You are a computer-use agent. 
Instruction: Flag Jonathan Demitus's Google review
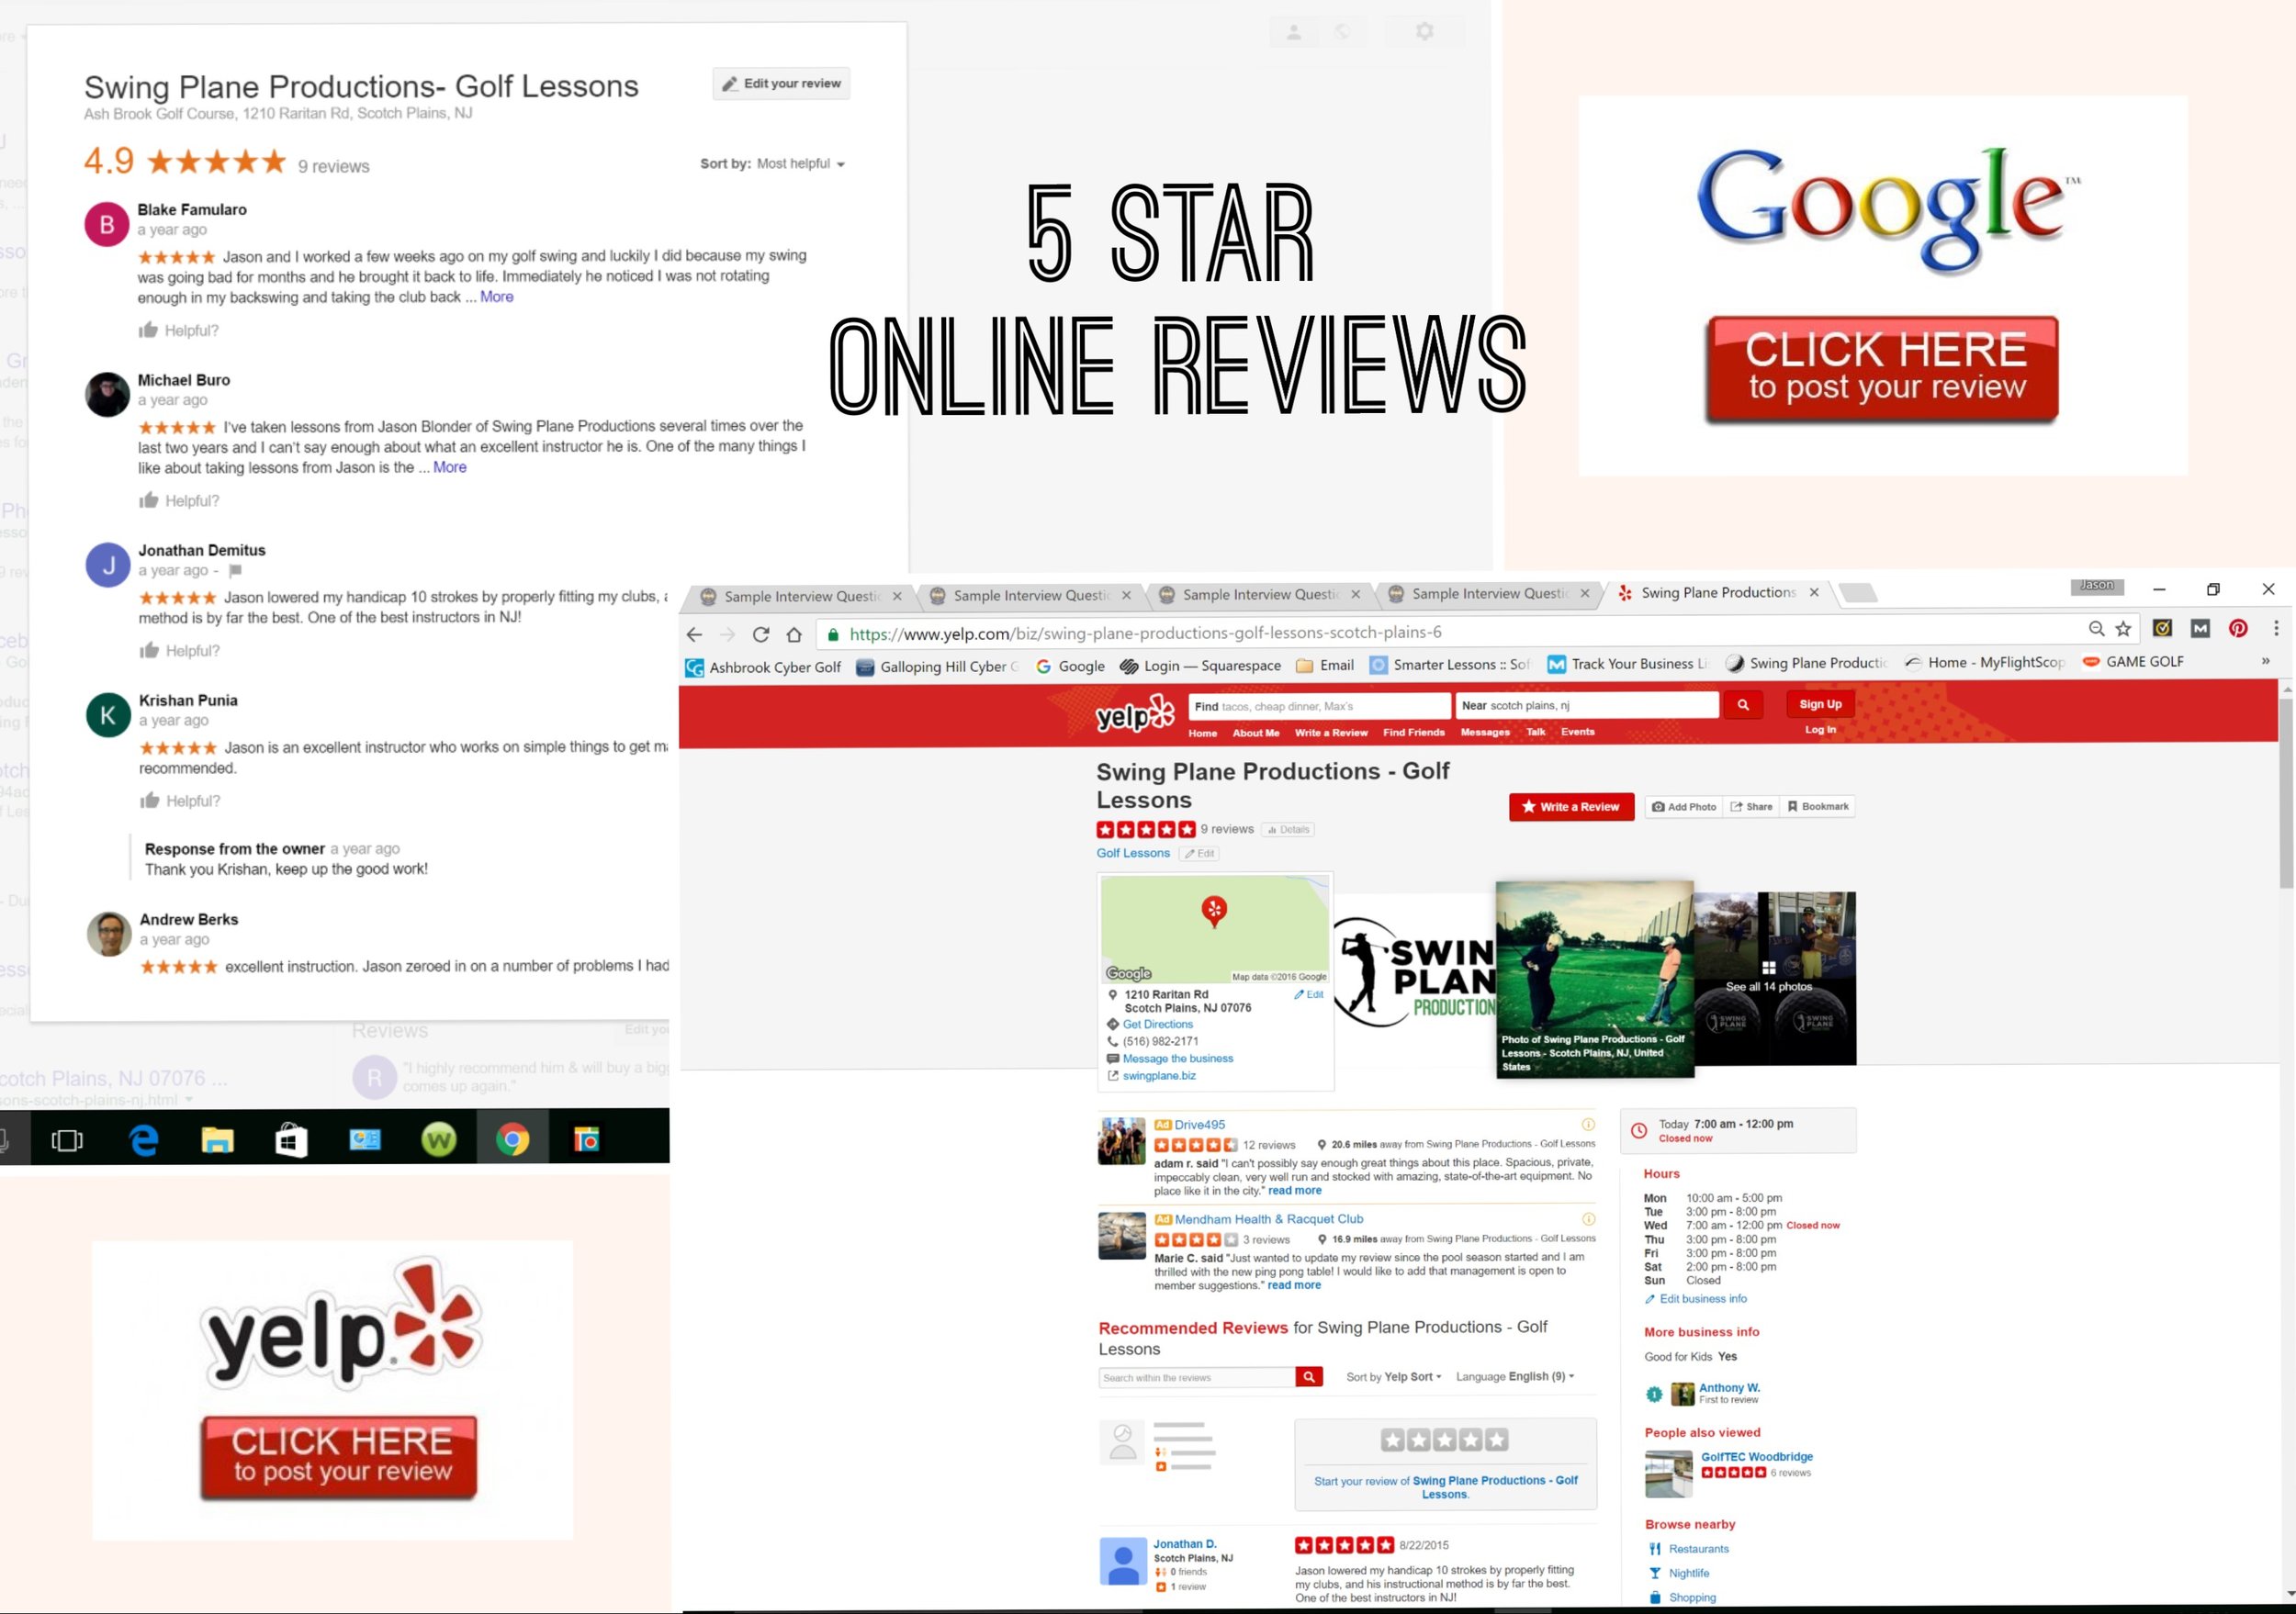click(x=235, y=571)
